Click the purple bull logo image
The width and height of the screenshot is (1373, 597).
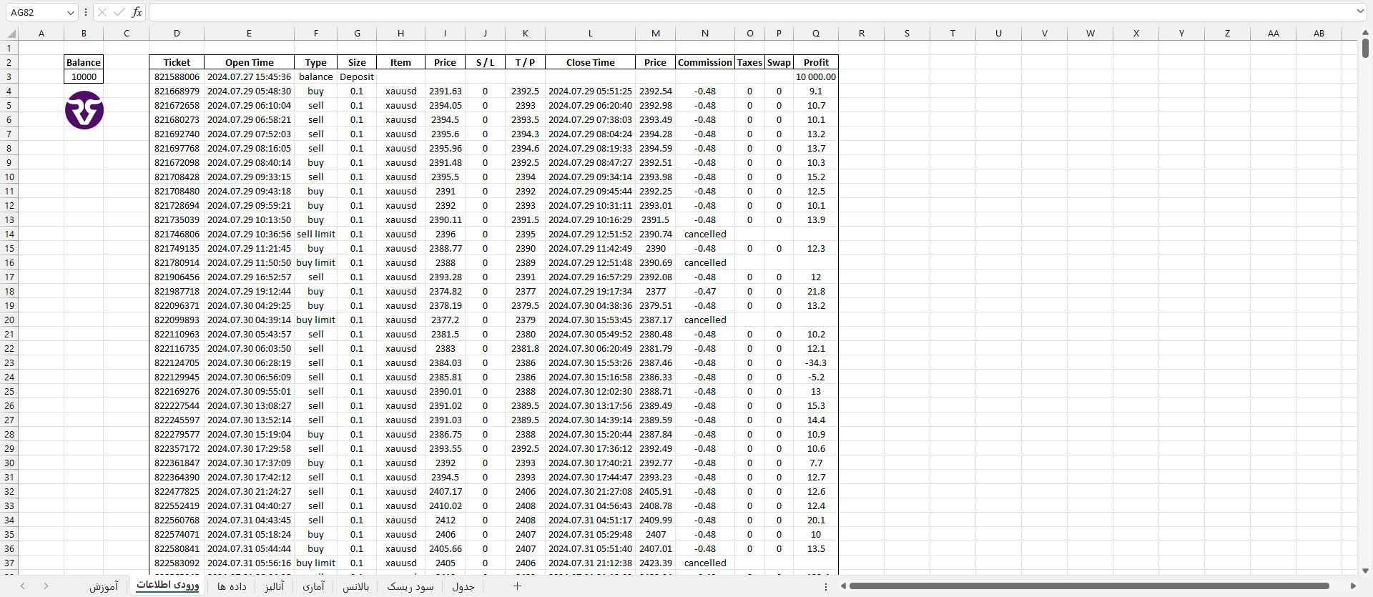click(84, 110)
